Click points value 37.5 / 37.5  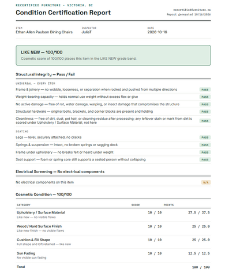199,212
